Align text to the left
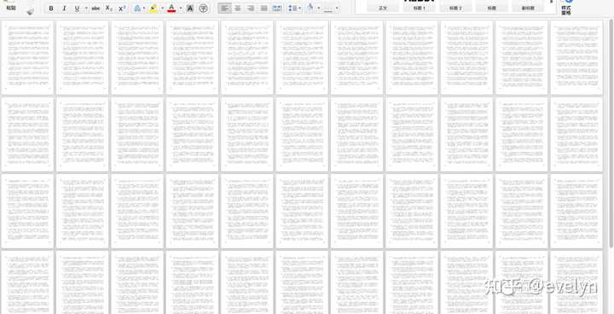Image resolution: width=614 pixels, height=314 pixels. 224,9
